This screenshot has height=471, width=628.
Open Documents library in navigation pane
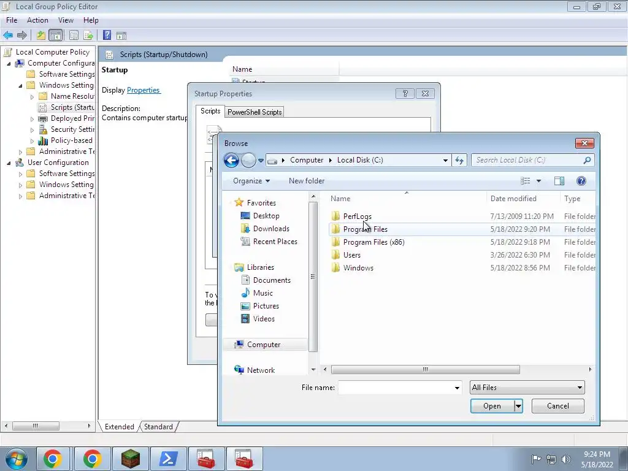(x=272, y=280)
